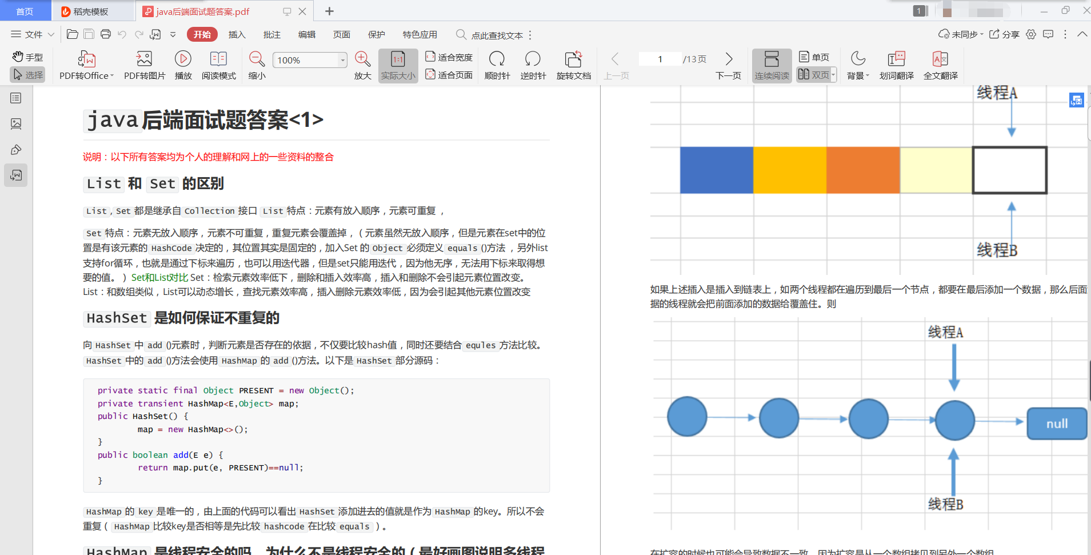1091x555 pixels.
Task: Toggle continuous reading (连续阅读)
Action: (772, 66)
